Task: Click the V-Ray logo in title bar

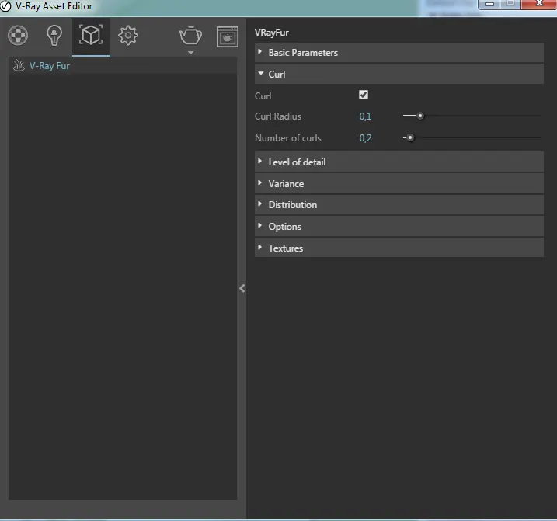Action: click(x=6, y=6)
